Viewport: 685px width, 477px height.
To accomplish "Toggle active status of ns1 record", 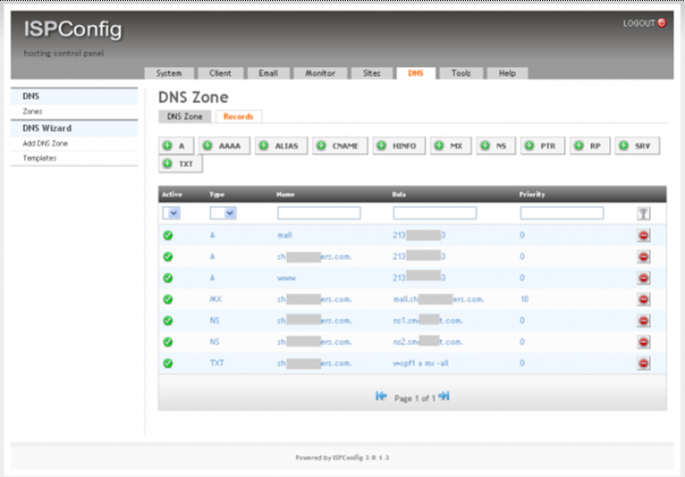I will pyautogui.click(x=168, y=321).
